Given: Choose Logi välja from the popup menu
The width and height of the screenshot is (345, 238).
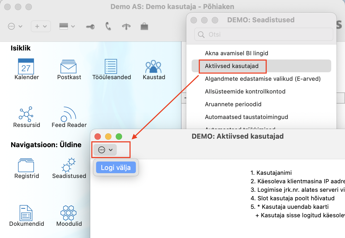Looking at the screenshot, I should tap(116, 168).
